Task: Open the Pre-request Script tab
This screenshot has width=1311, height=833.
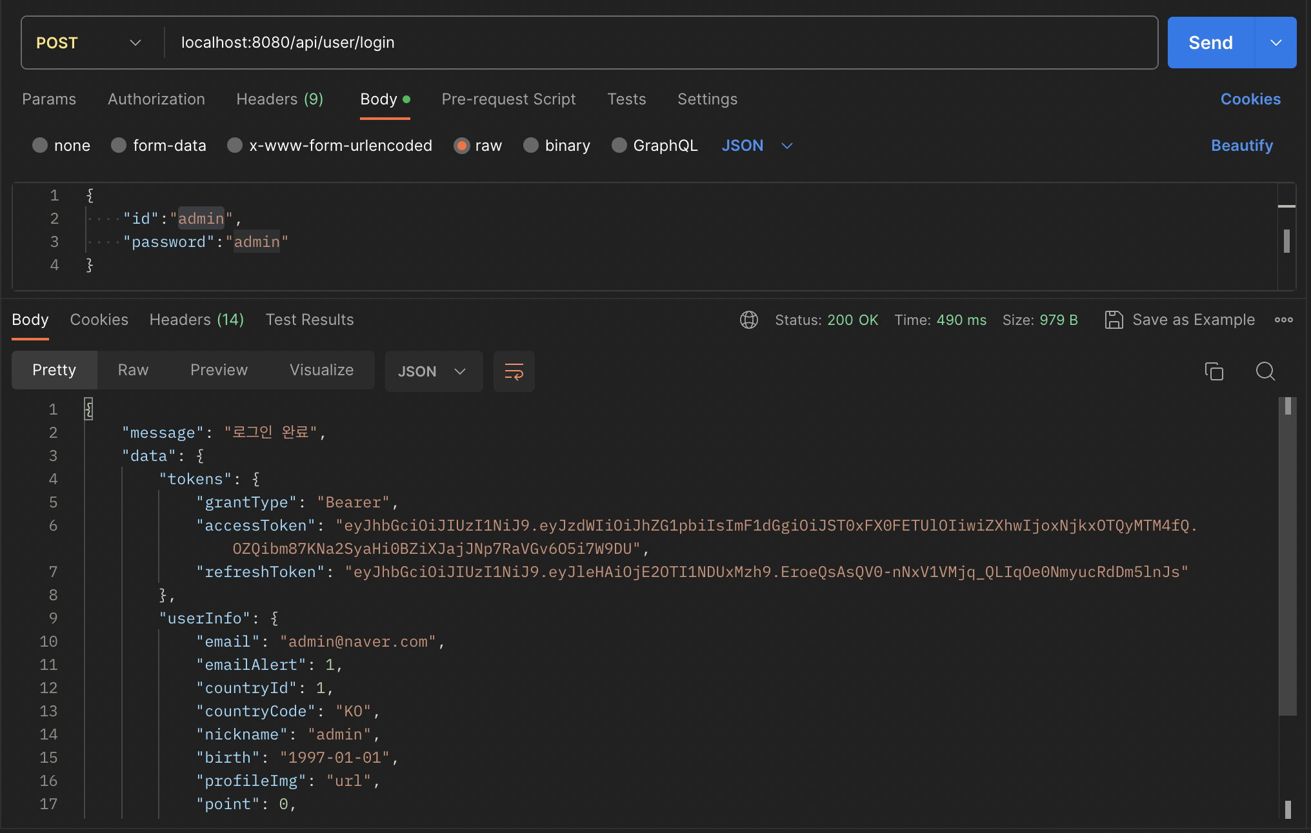Action: click(508, 99)
